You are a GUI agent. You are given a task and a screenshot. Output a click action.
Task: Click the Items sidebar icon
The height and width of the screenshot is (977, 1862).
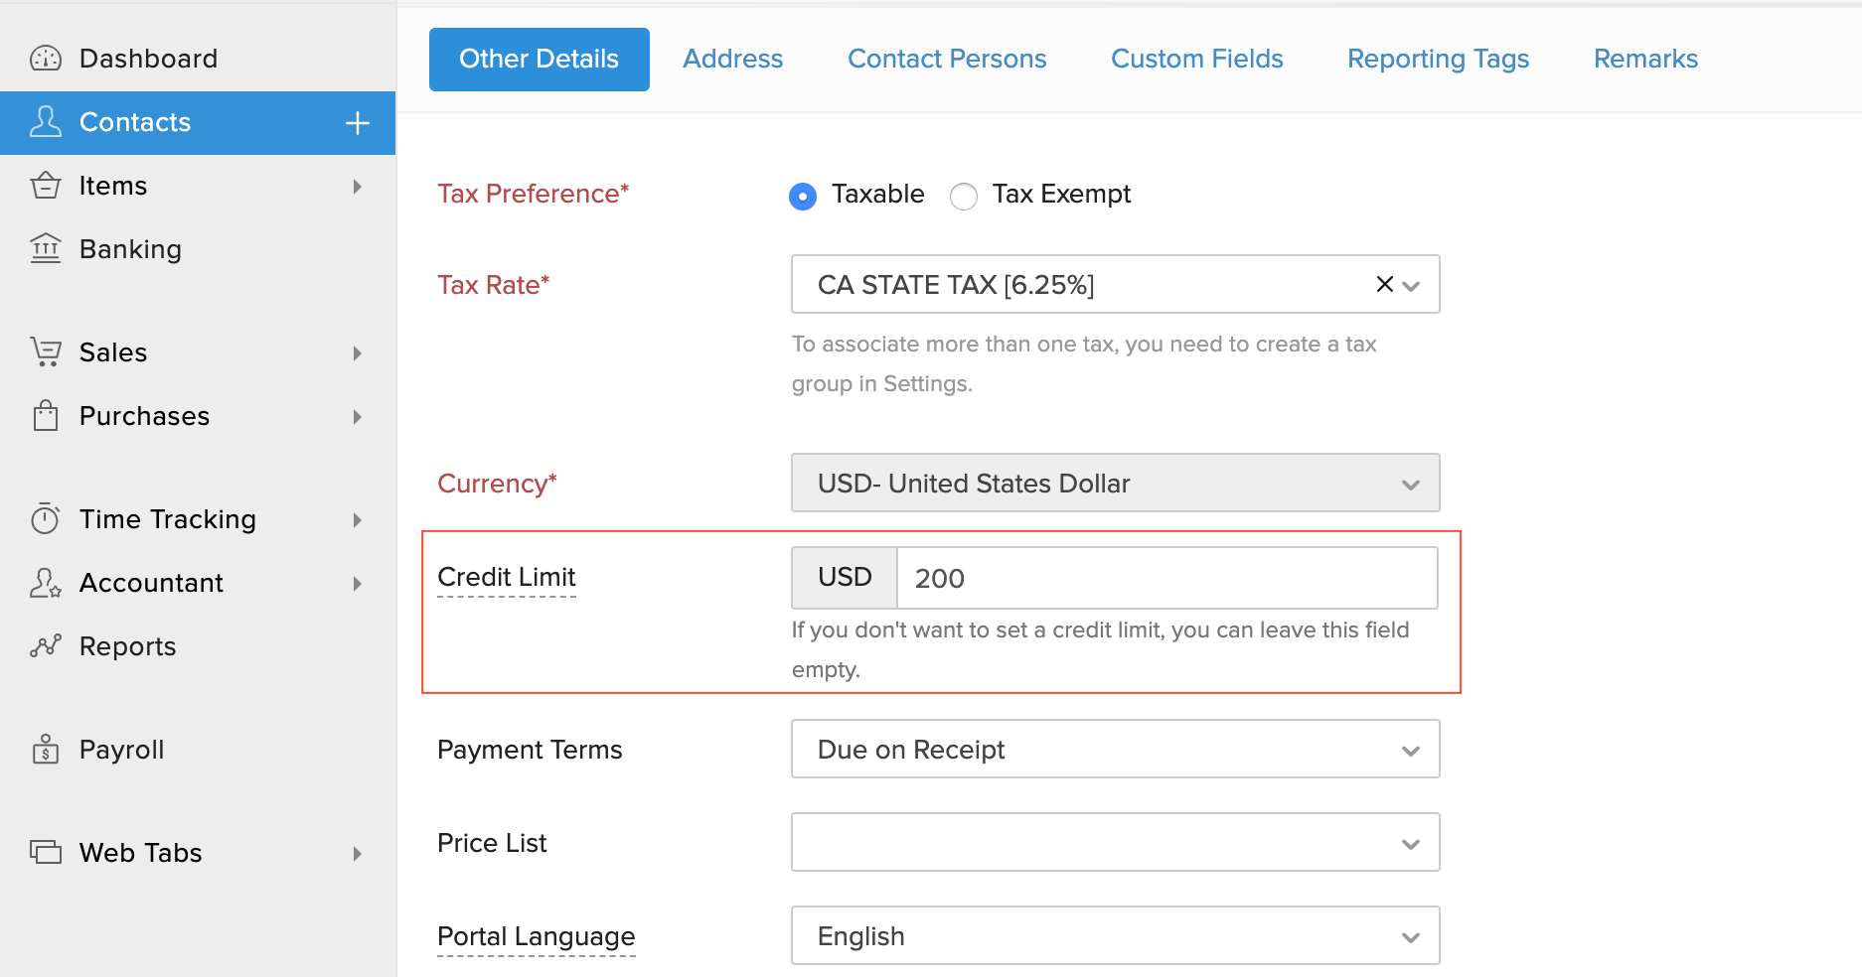(45, 186)
